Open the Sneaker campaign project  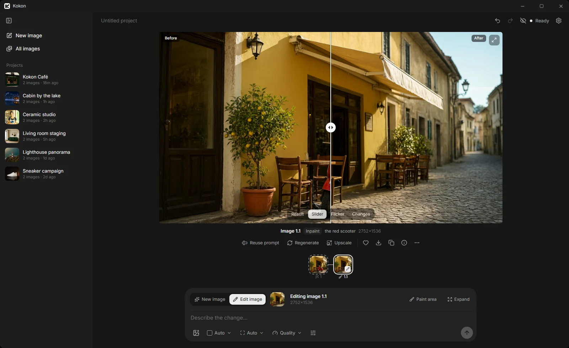coord(46,174)
